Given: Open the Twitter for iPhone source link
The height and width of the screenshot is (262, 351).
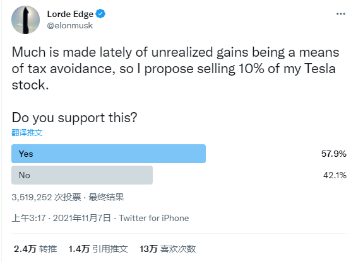Looking at the screenshot, I should pyautogui.click(x=154, y=218).
